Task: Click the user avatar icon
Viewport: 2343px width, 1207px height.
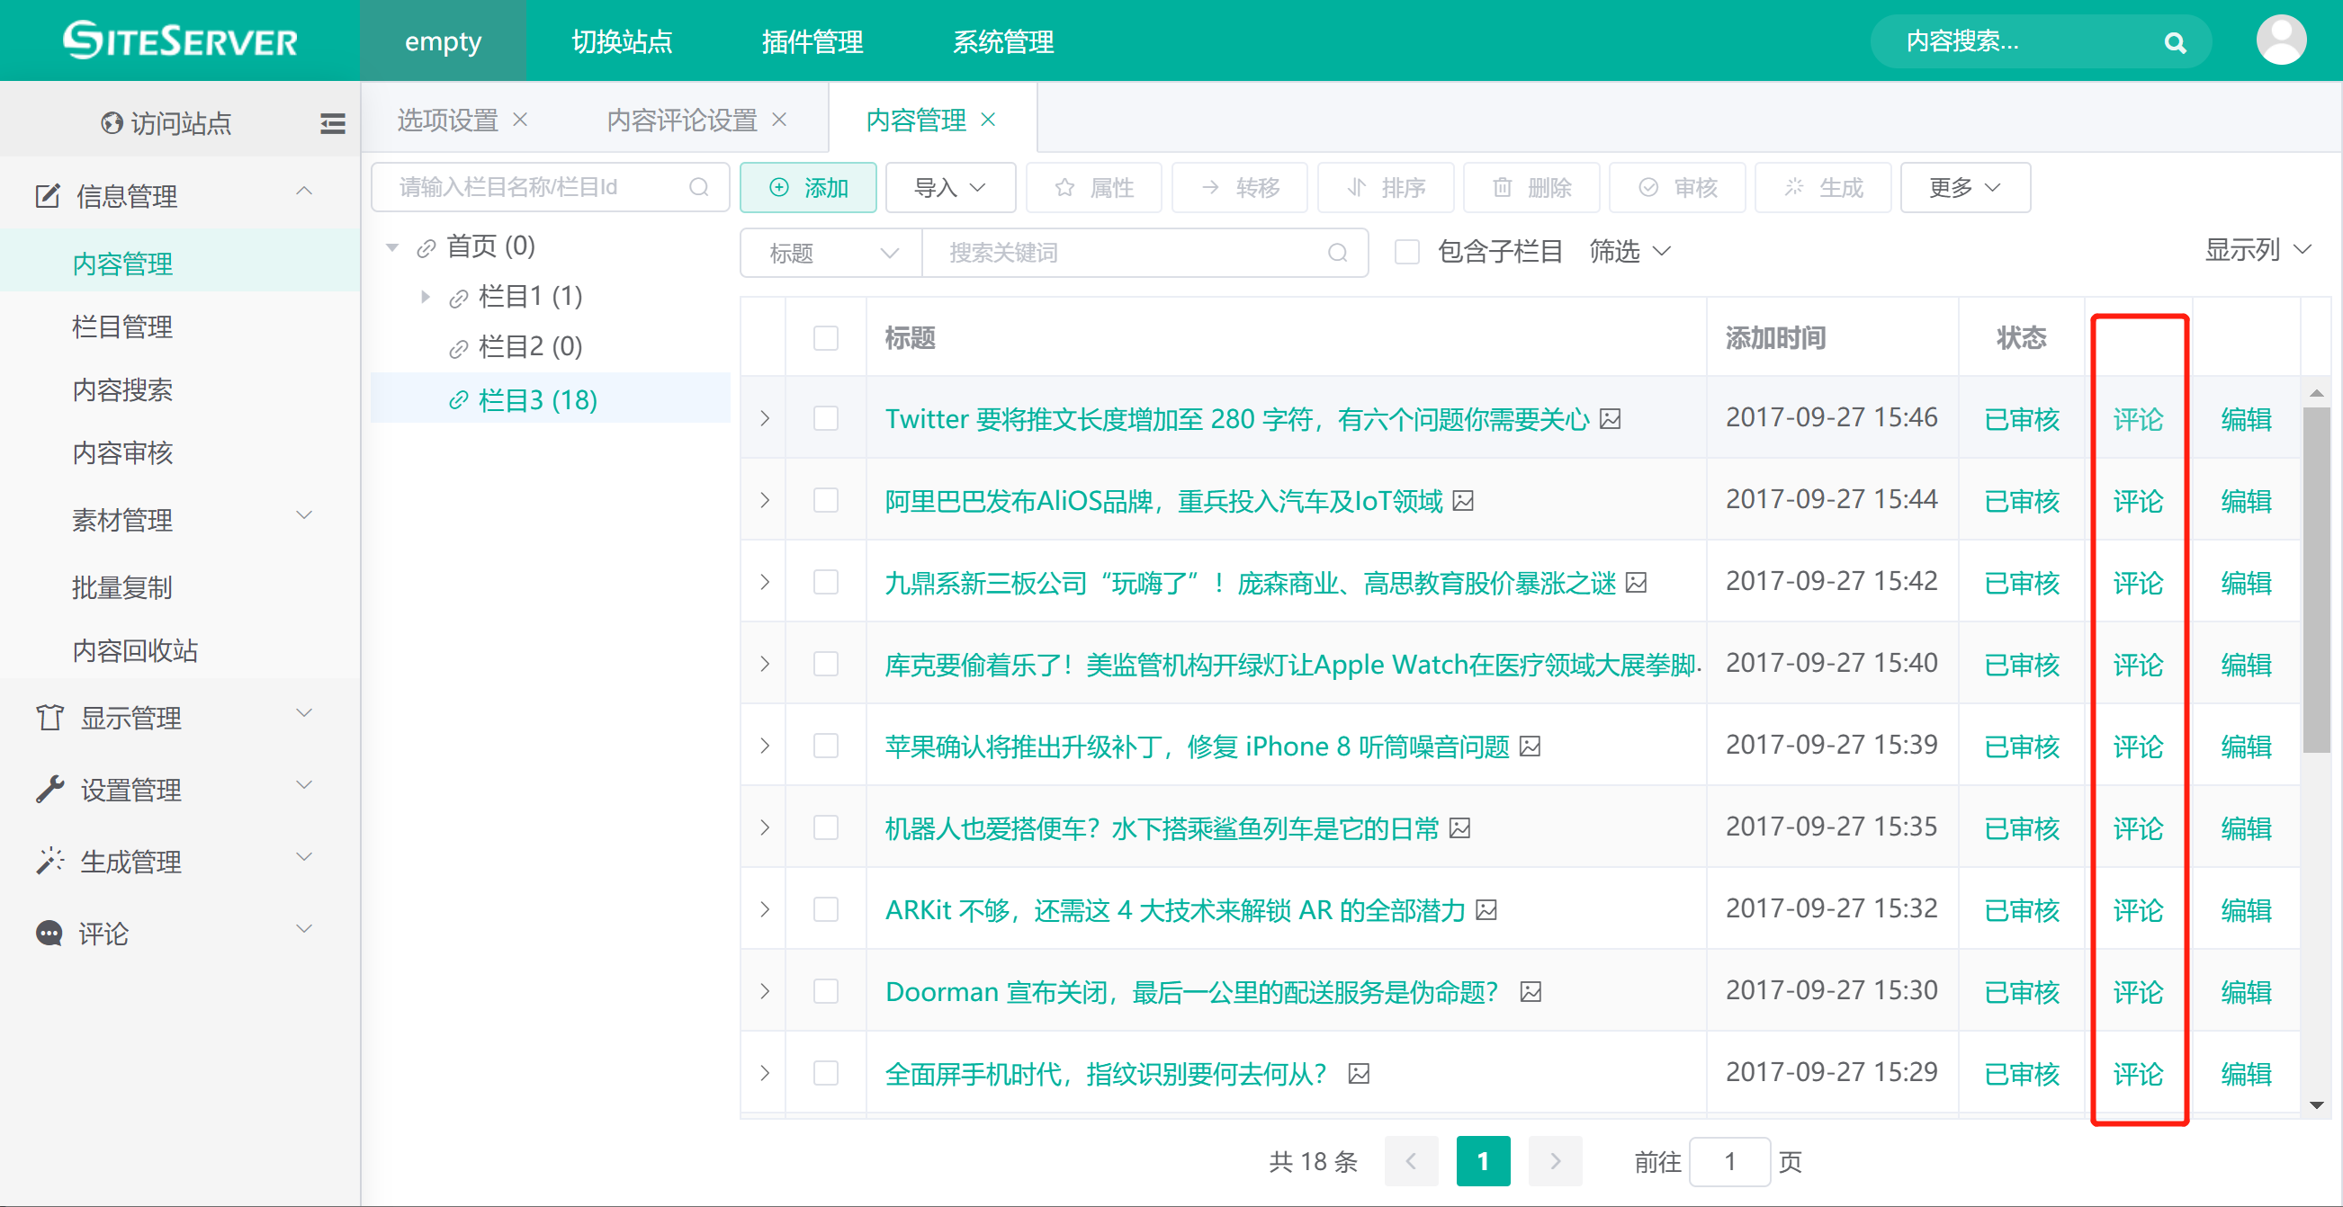Action: (2280, 40)
